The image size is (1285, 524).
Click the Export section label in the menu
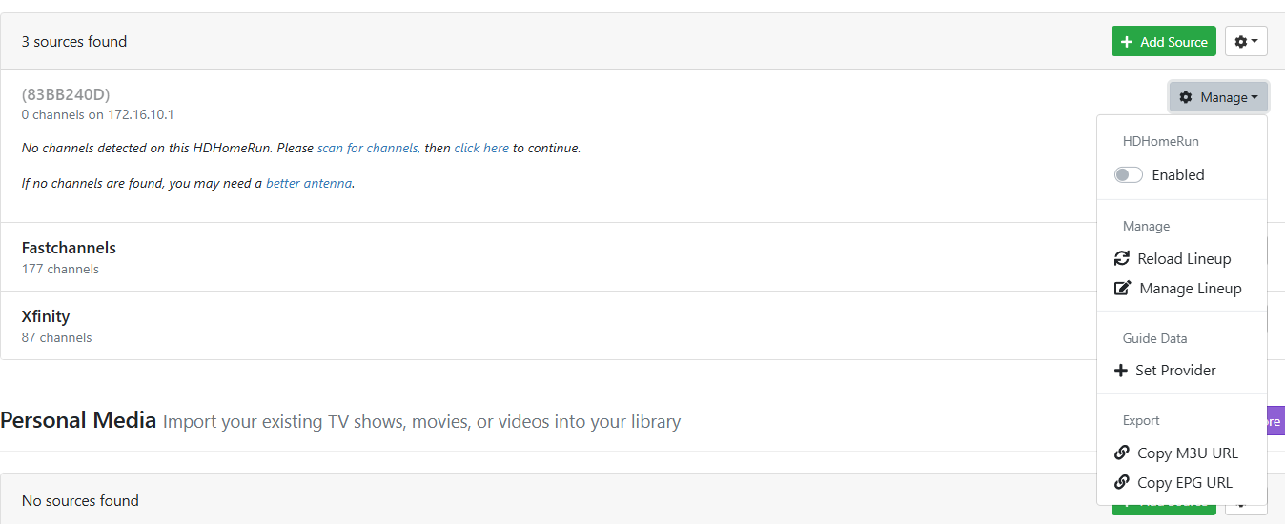click(x=1141, y=420)
